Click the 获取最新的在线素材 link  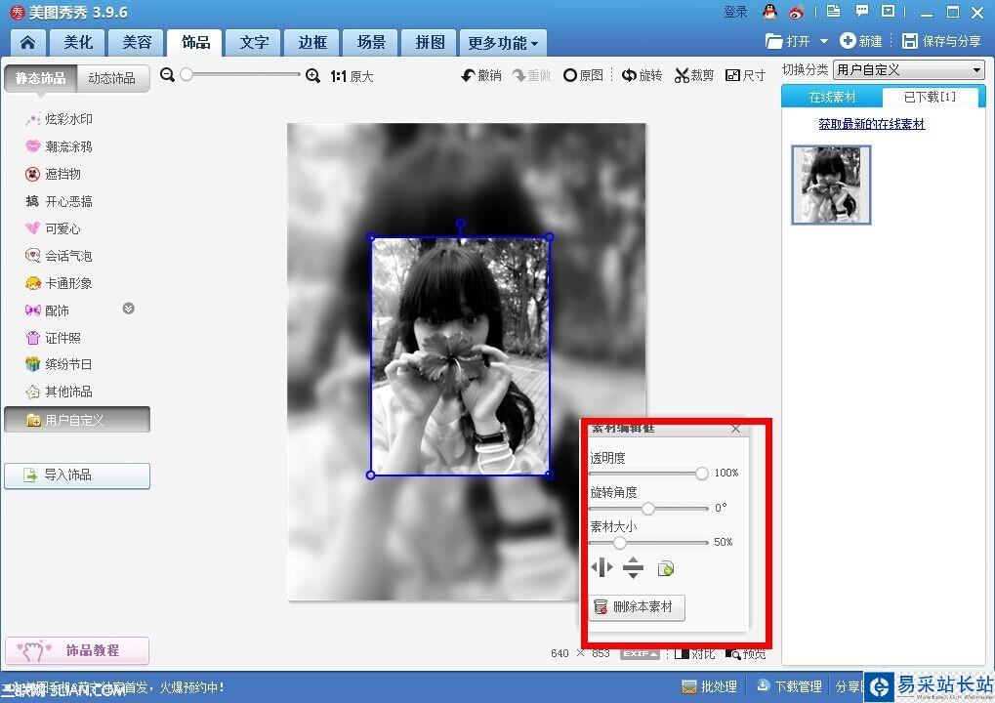871,124
